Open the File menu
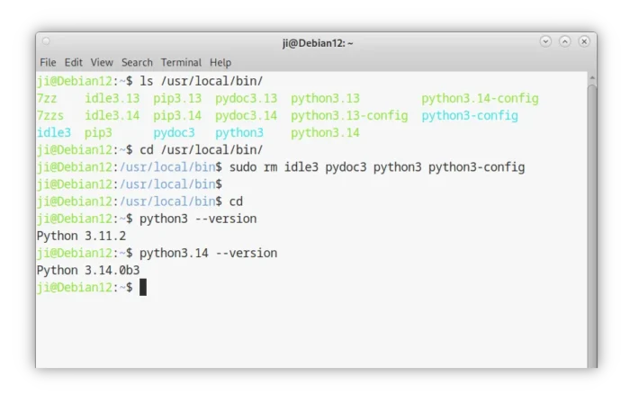The height and width of the screenshot is (412, 630). click(48, 63)
